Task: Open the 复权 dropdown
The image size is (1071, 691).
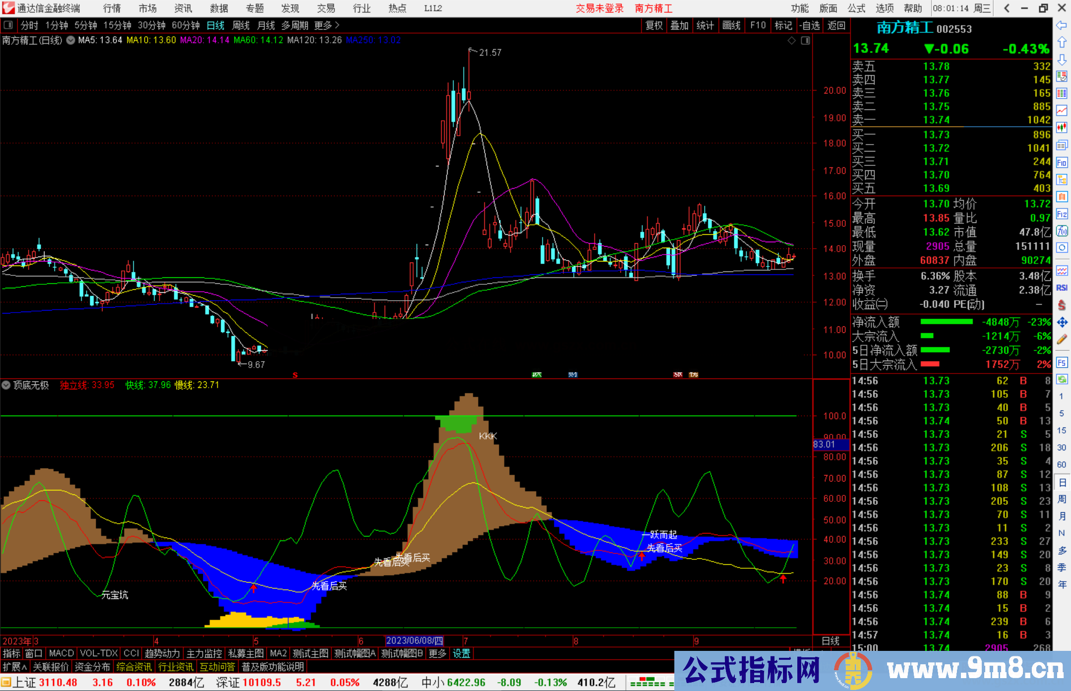Action: click(654, 25)
